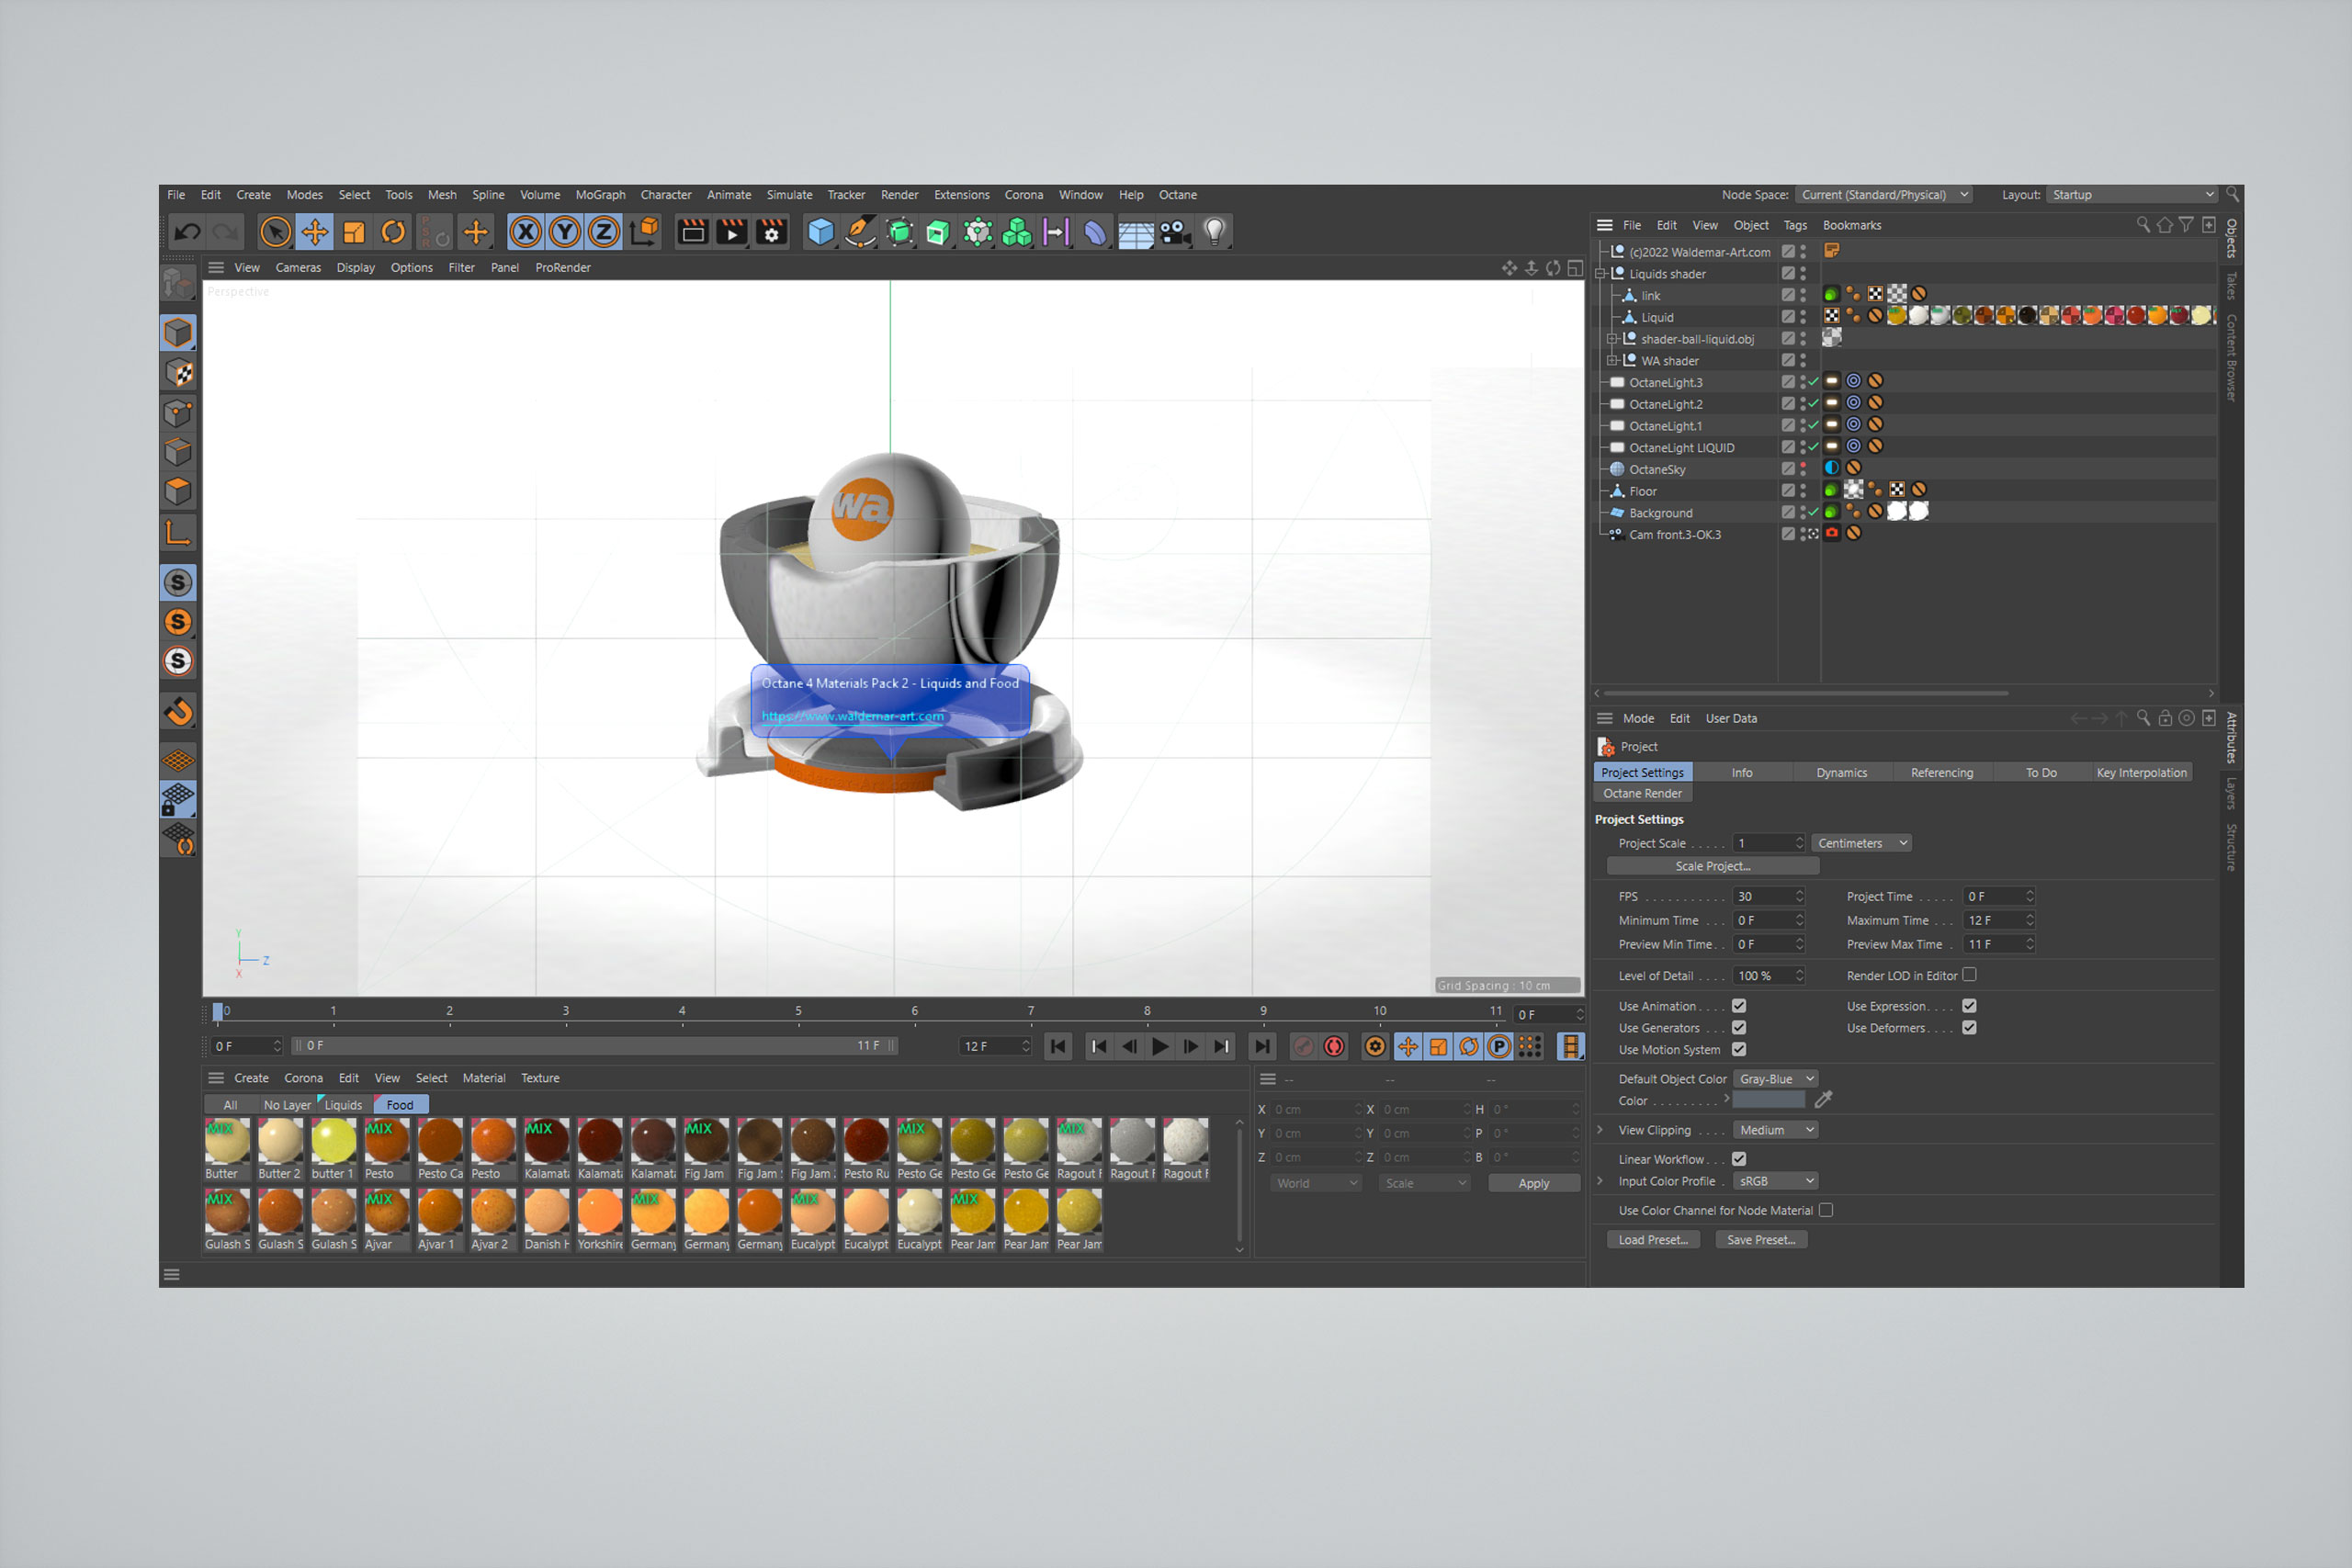
Task: Click the FPS value field
Action: [1769, 896]
